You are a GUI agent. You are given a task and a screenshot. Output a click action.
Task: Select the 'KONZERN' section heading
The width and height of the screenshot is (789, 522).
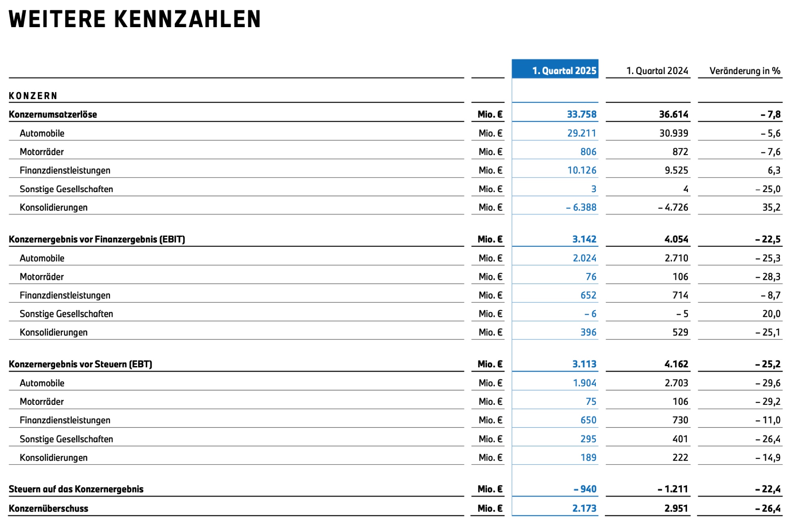tap(33, 96)
